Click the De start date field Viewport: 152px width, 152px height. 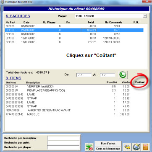[84, 75]
